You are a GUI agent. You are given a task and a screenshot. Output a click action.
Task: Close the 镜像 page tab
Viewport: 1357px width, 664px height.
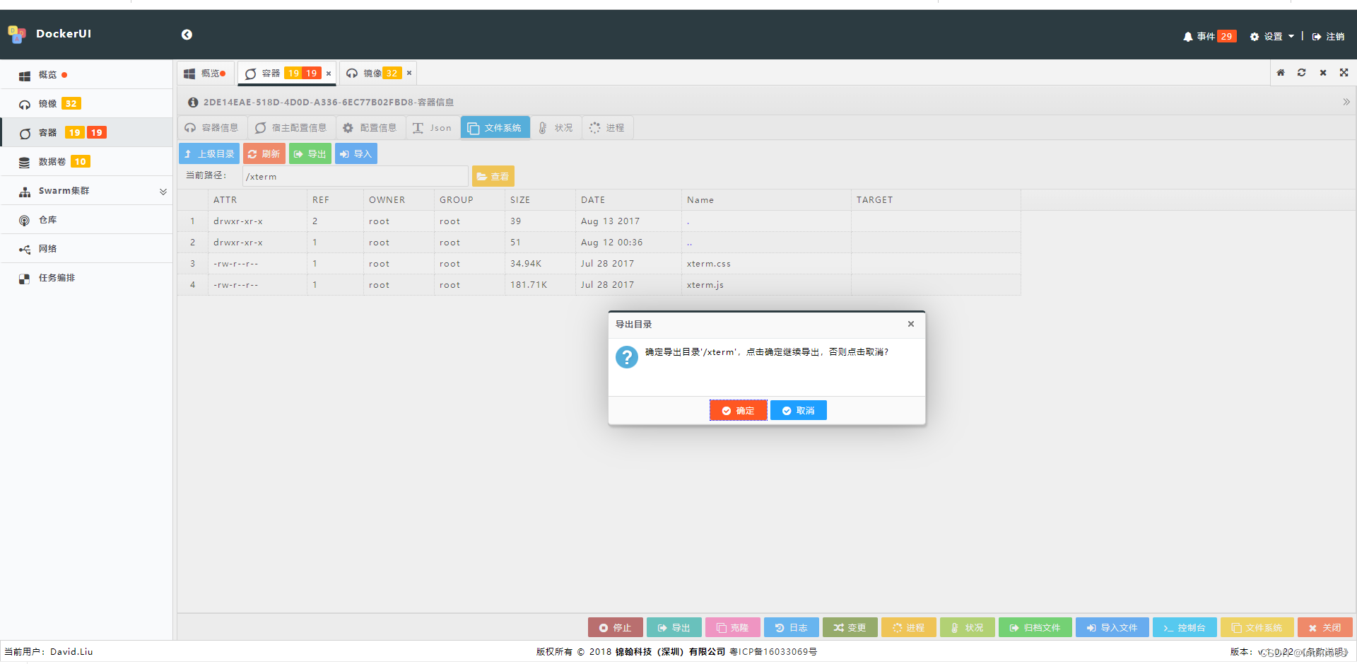(409, 73)
